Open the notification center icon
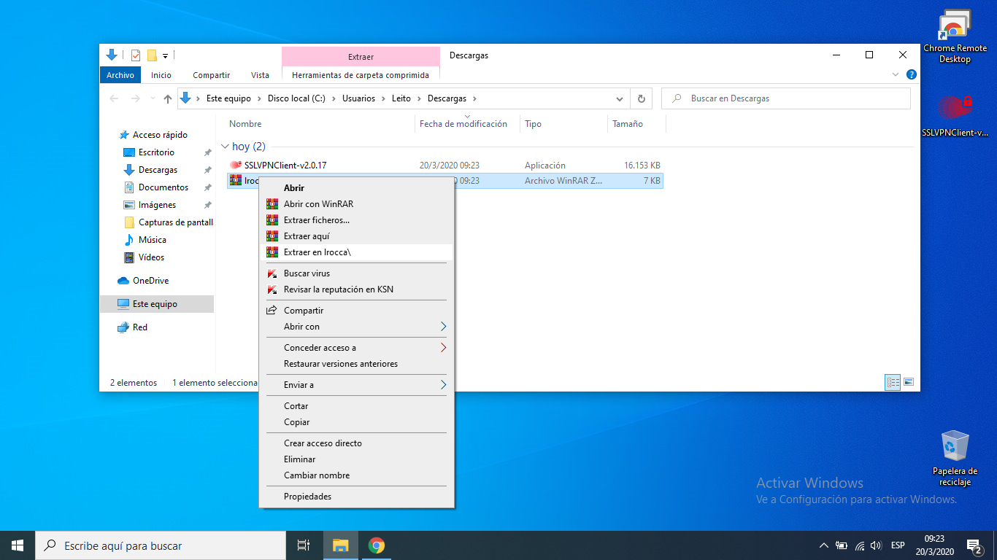Image resolution: width=997 pixels, height=560 pixels. 974,545
